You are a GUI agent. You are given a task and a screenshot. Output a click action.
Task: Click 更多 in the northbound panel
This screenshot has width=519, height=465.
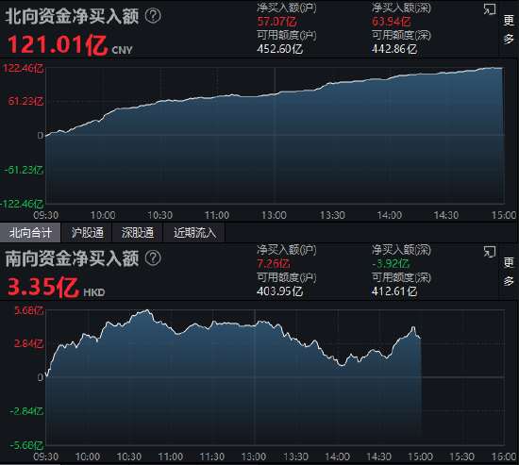click(509, 30)
